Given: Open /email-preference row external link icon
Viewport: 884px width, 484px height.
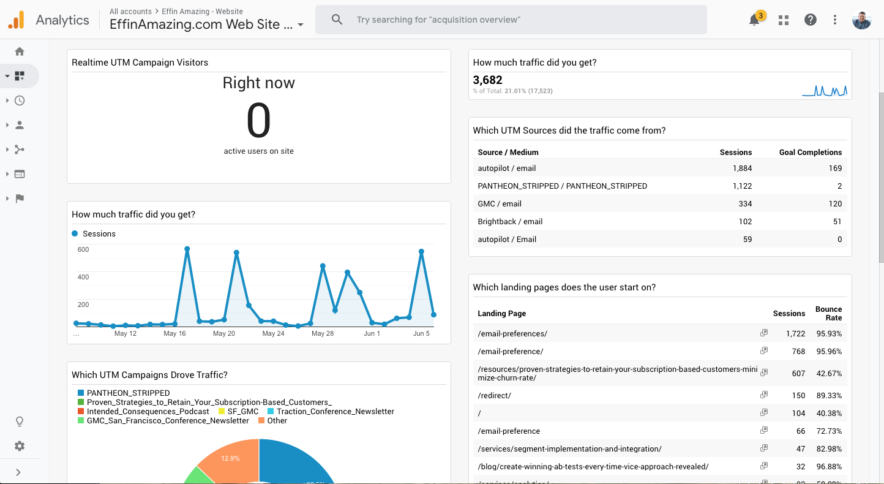Looking at the screenshot, I should [764, 431].
